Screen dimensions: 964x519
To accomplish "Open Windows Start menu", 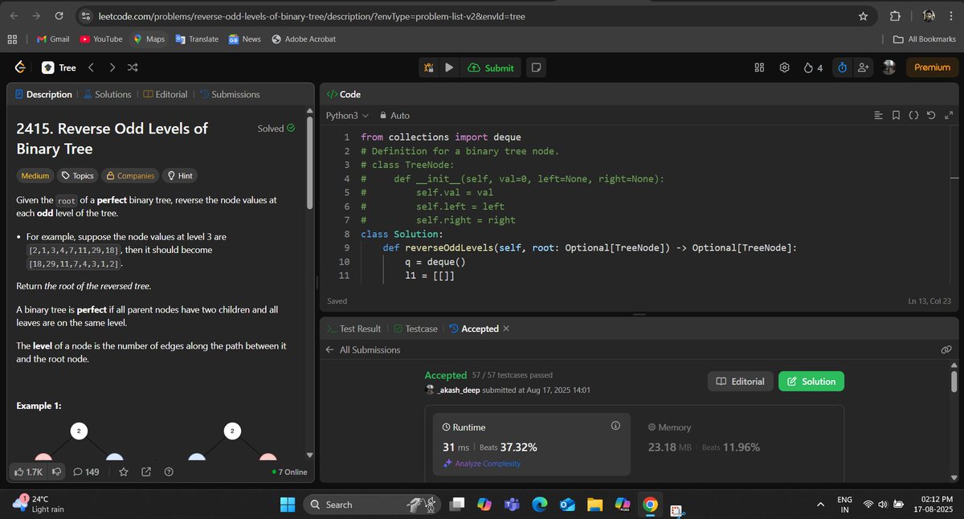I will 287,504.
